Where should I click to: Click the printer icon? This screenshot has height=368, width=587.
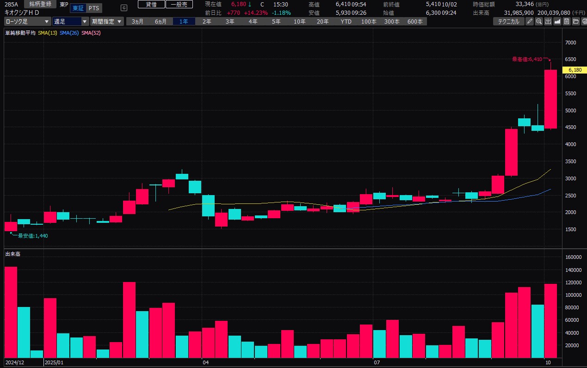tap(584, 21)
